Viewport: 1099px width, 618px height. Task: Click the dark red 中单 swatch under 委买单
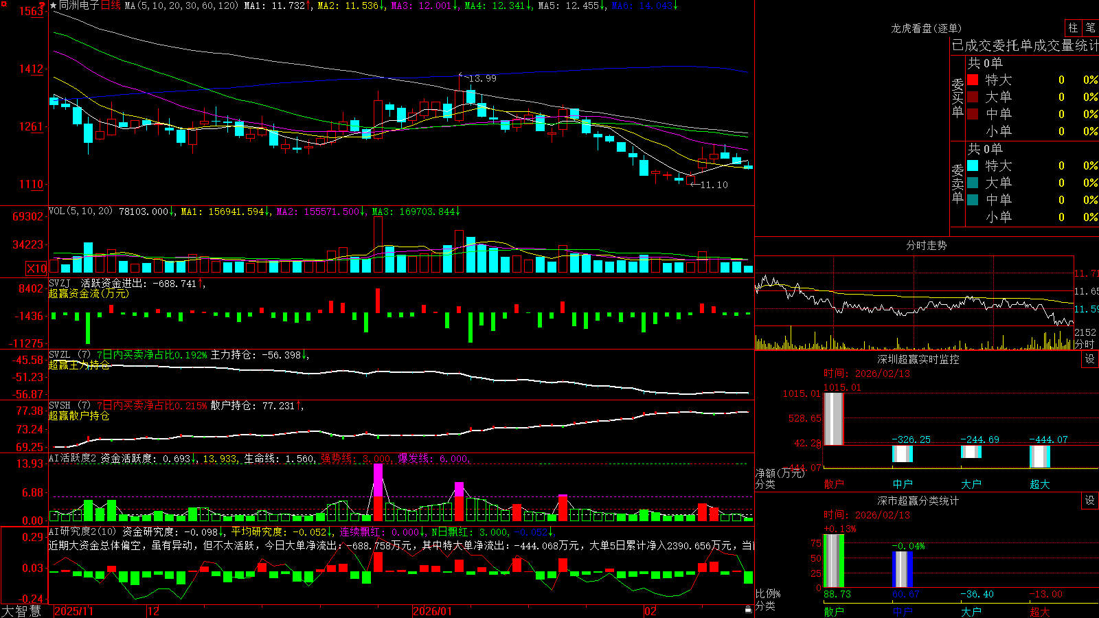pos(973,114)
